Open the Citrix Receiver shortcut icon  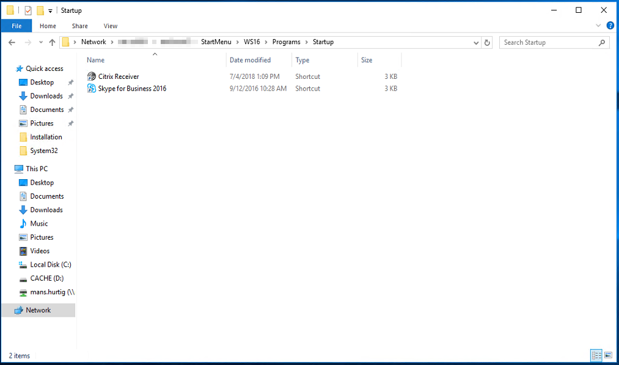pyautogui.click(x=92, y=76)
